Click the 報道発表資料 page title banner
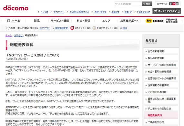The height and width of the screenshot is (126, 184). (x=72, y=45)
